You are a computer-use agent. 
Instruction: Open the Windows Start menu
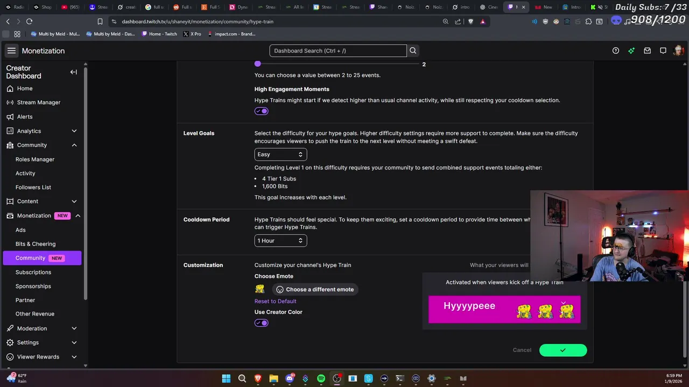[226, 378]
